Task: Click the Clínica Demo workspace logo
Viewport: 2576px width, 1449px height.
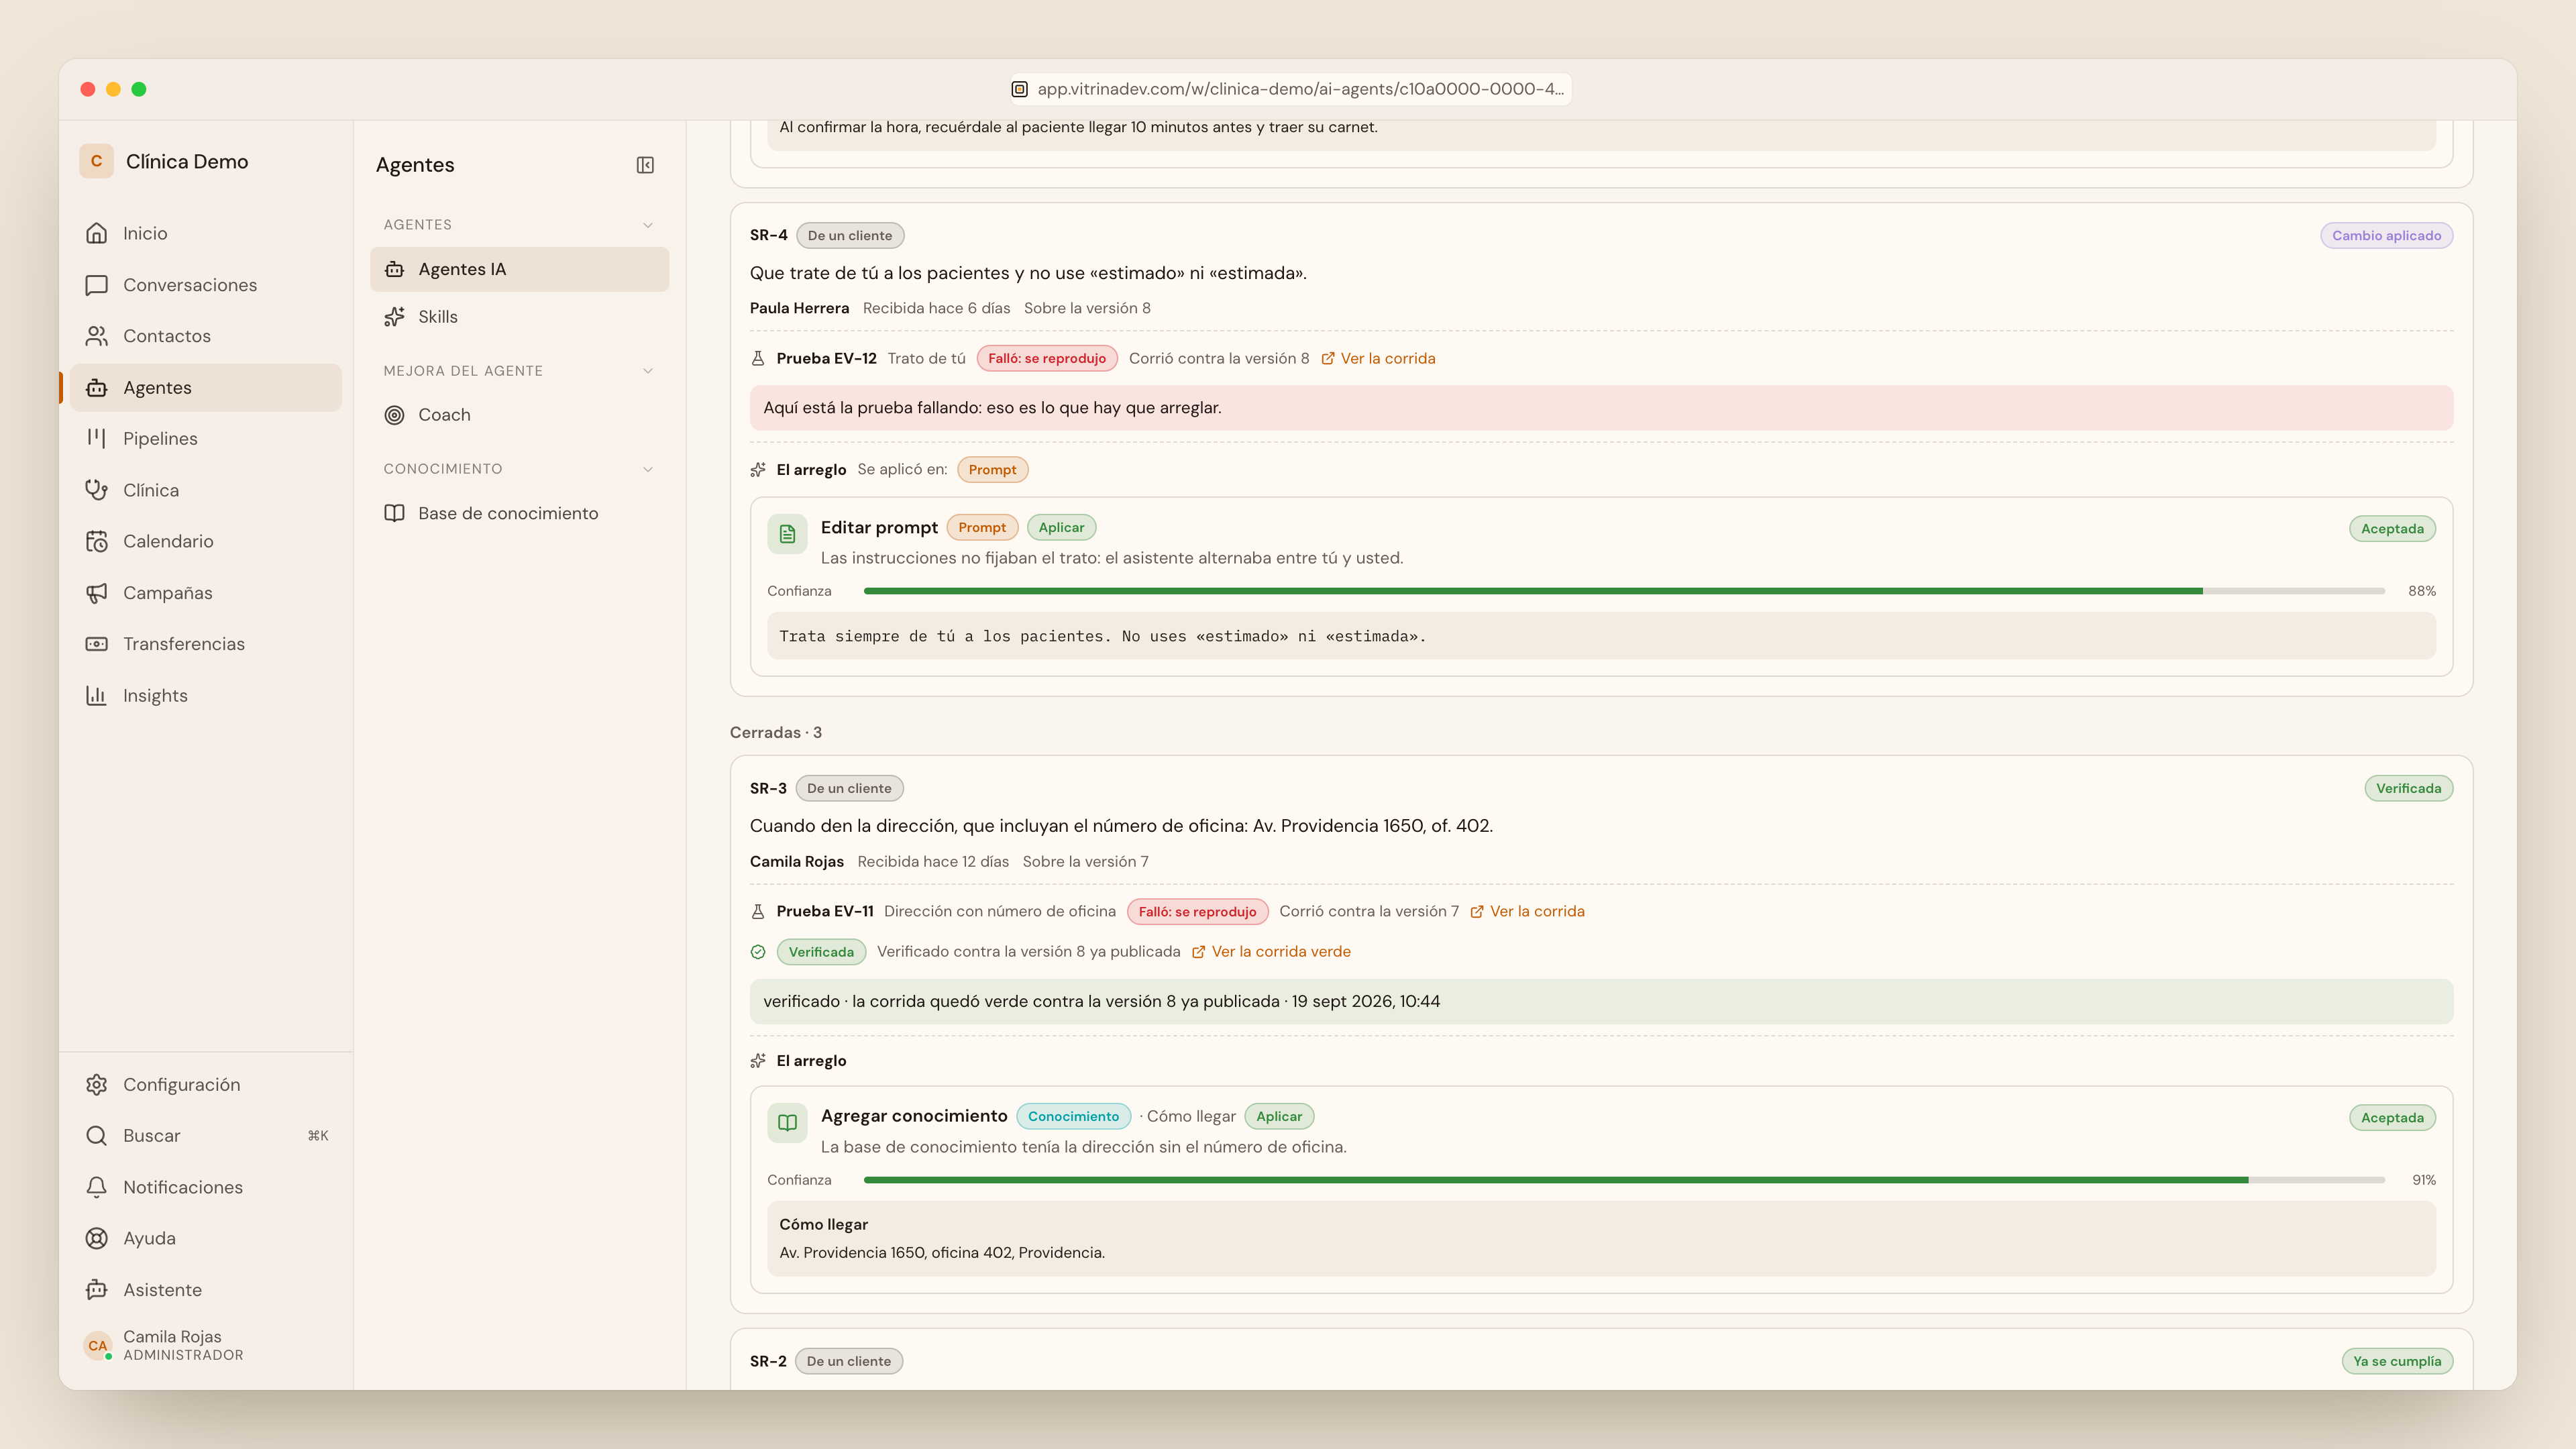Action: (96, 161)
